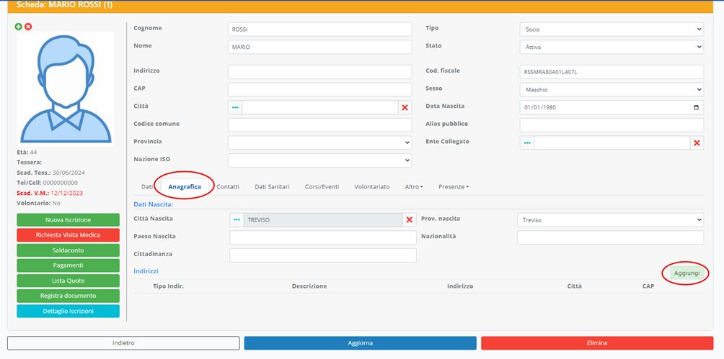Open the Data Nascita calendar picker
The image size is (724, 359).
[x=696, y=107]
